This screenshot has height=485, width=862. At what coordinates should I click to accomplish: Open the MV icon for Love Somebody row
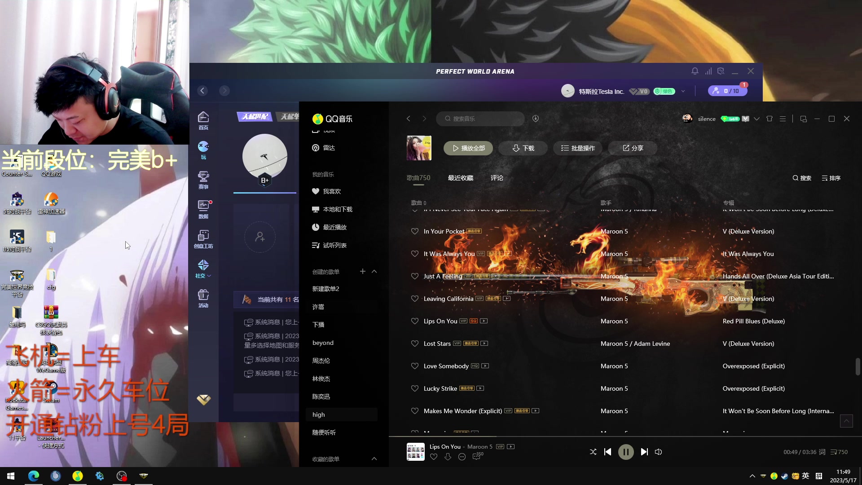485,366
